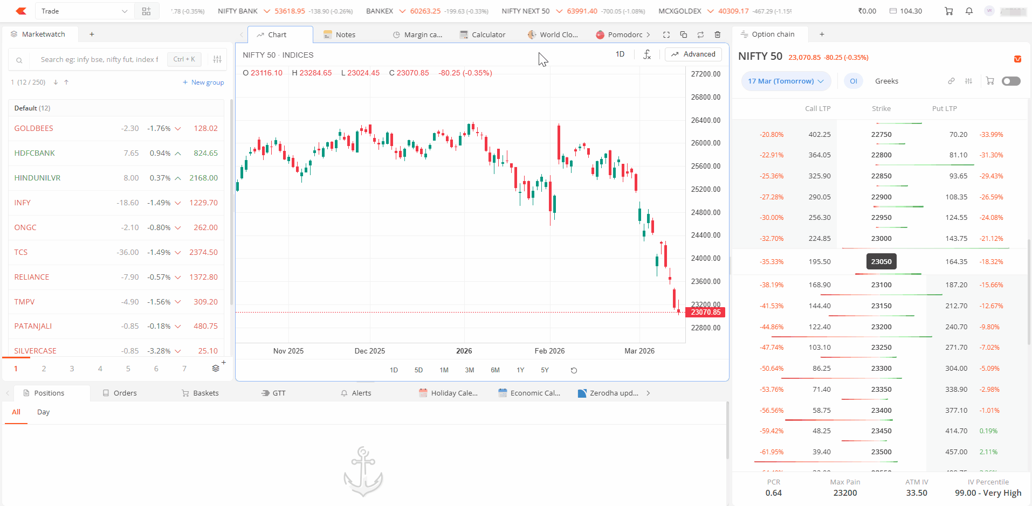The image size is (1032, 506).
Task: Open Marketwatch filter settings sliders icon
Action: tap(217, 59)
